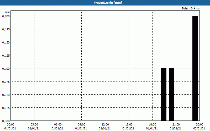Click the Precipitación [mm] chart title
This screenshot has width=210, height=131.
click(x=108, y=3)
